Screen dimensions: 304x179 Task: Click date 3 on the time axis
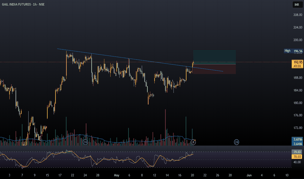tap(9, 175)
